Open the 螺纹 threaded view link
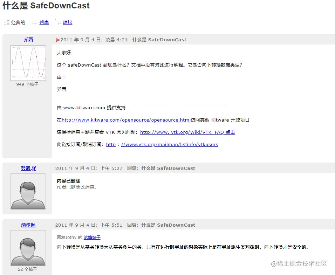This screenshot has height=275, width=335. [68, 22]
